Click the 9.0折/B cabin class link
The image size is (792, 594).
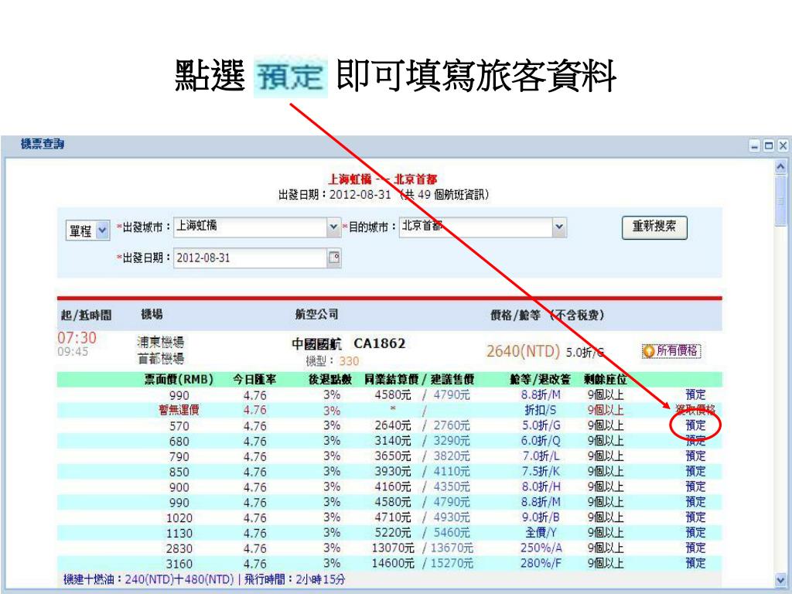click(x=541, y=517)
